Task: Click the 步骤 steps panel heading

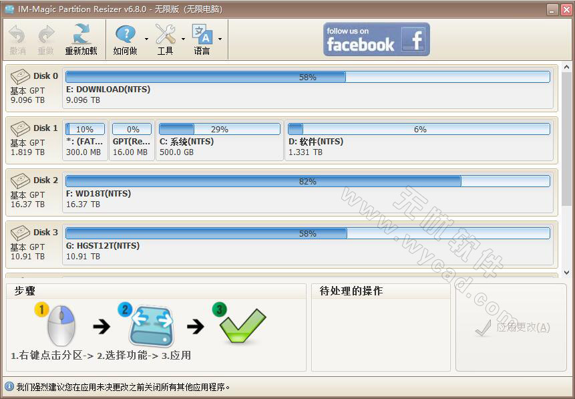Action: [x=25, y=291]
